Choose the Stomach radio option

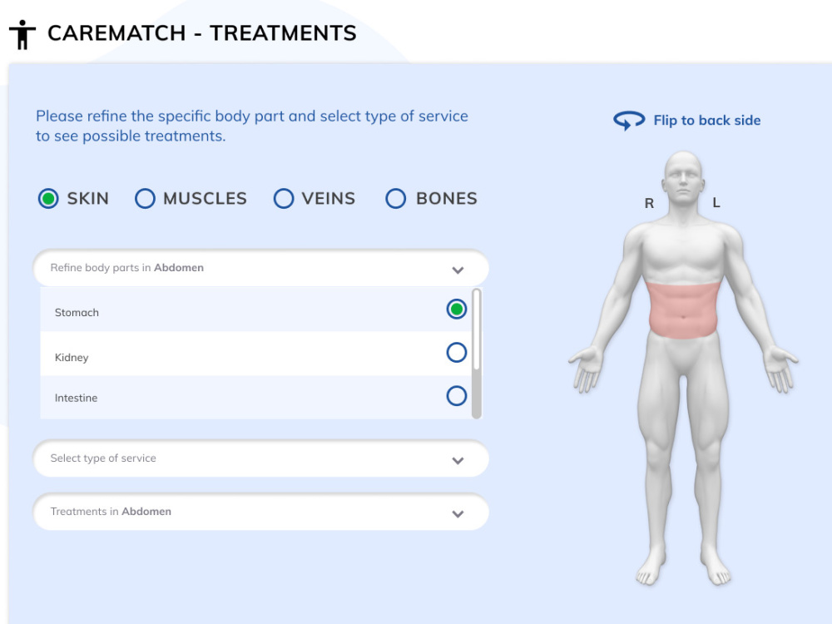[x=456, y=309]
